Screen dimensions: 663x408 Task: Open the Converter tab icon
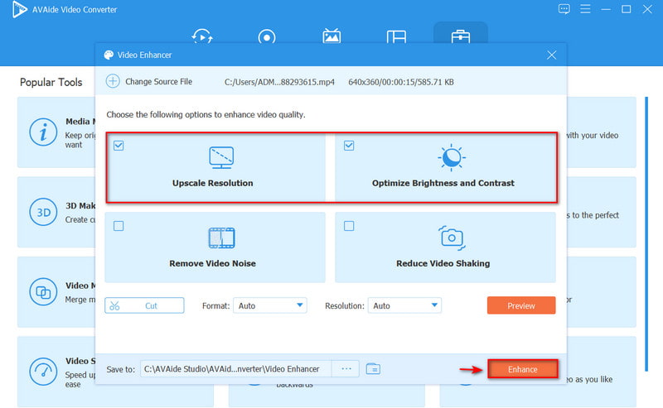click(x=202, y=36)
